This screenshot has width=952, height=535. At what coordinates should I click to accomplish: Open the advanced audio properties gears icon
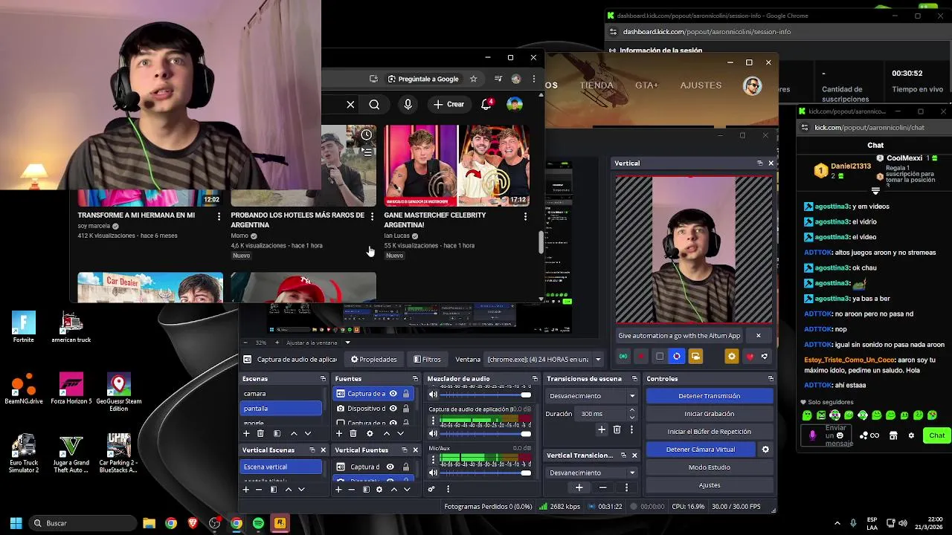[431, 489]
